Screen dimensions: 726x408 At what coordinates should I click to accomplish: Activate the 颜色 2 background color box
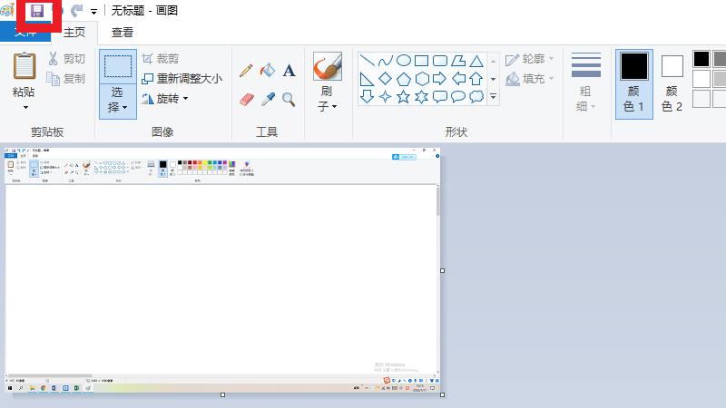[672, 83]
